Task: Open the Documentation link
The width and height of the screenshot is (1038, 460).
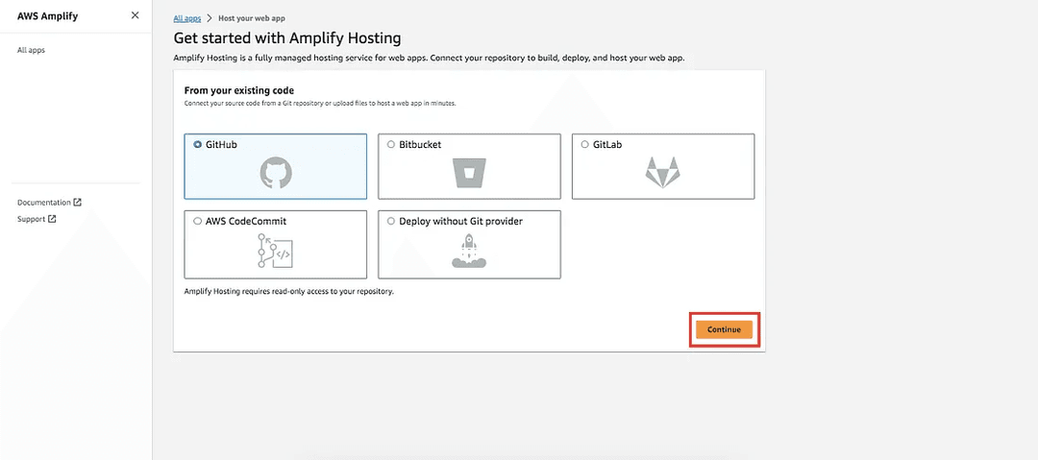Action: click(x=44, y=203)
